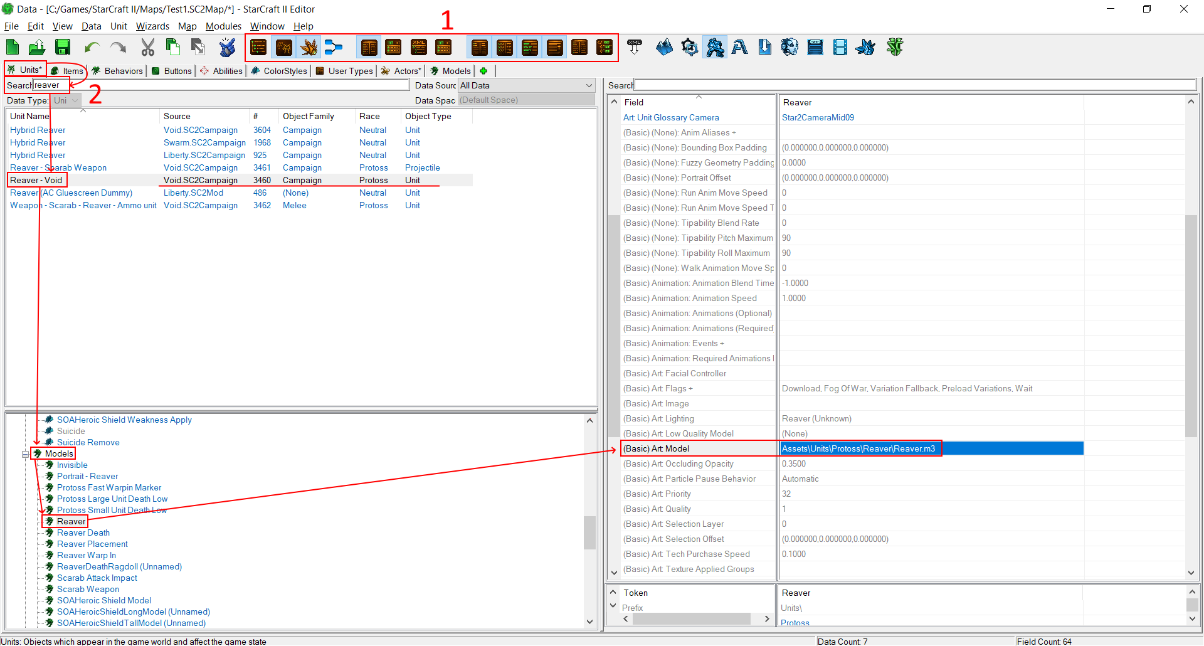The image size is (1204, 646).
Task: Open the Import module download icon
Action: coord(765,47)
